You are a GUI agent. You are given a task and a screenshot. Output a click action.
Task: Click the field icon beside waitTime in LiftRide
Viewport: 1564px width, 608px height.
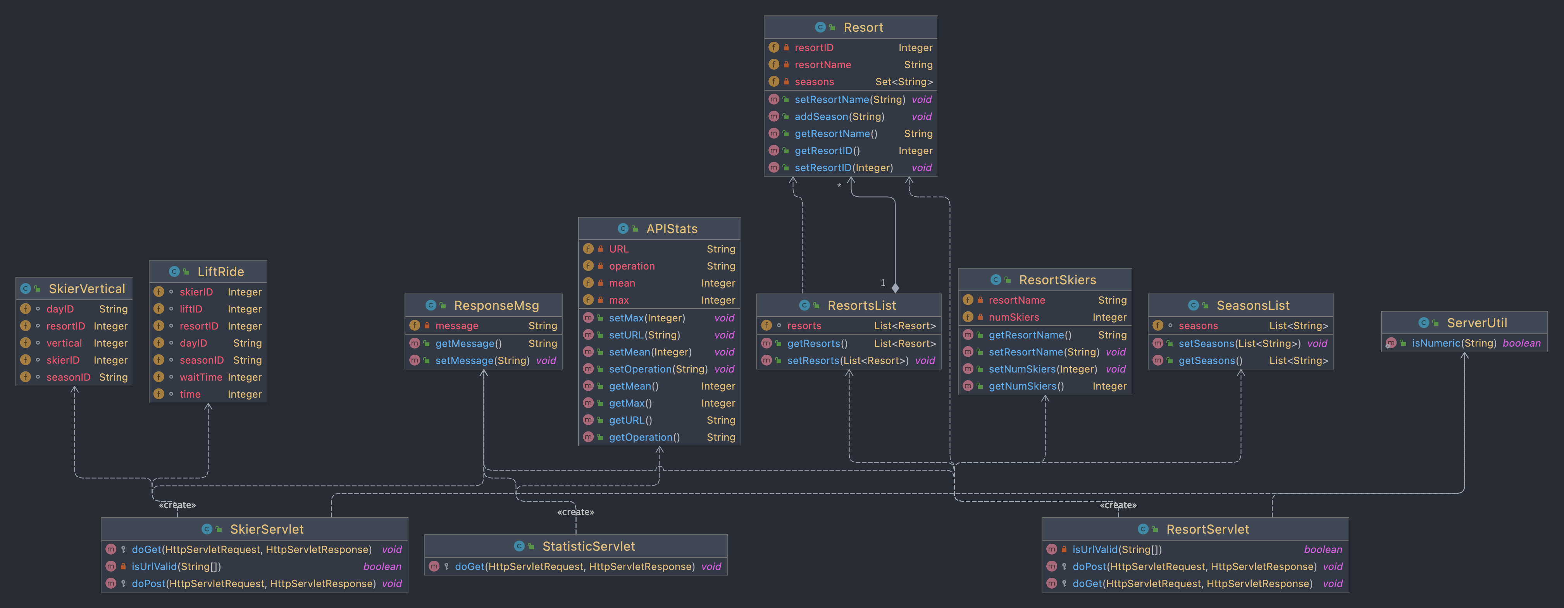[158, 377]
